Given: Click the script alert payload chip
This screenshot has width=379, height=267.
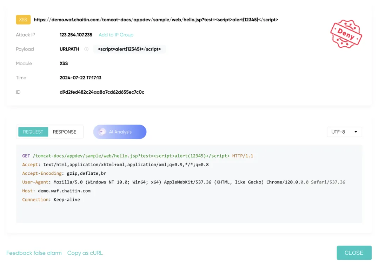Looking at the screenshot, I should click(129, 49).
